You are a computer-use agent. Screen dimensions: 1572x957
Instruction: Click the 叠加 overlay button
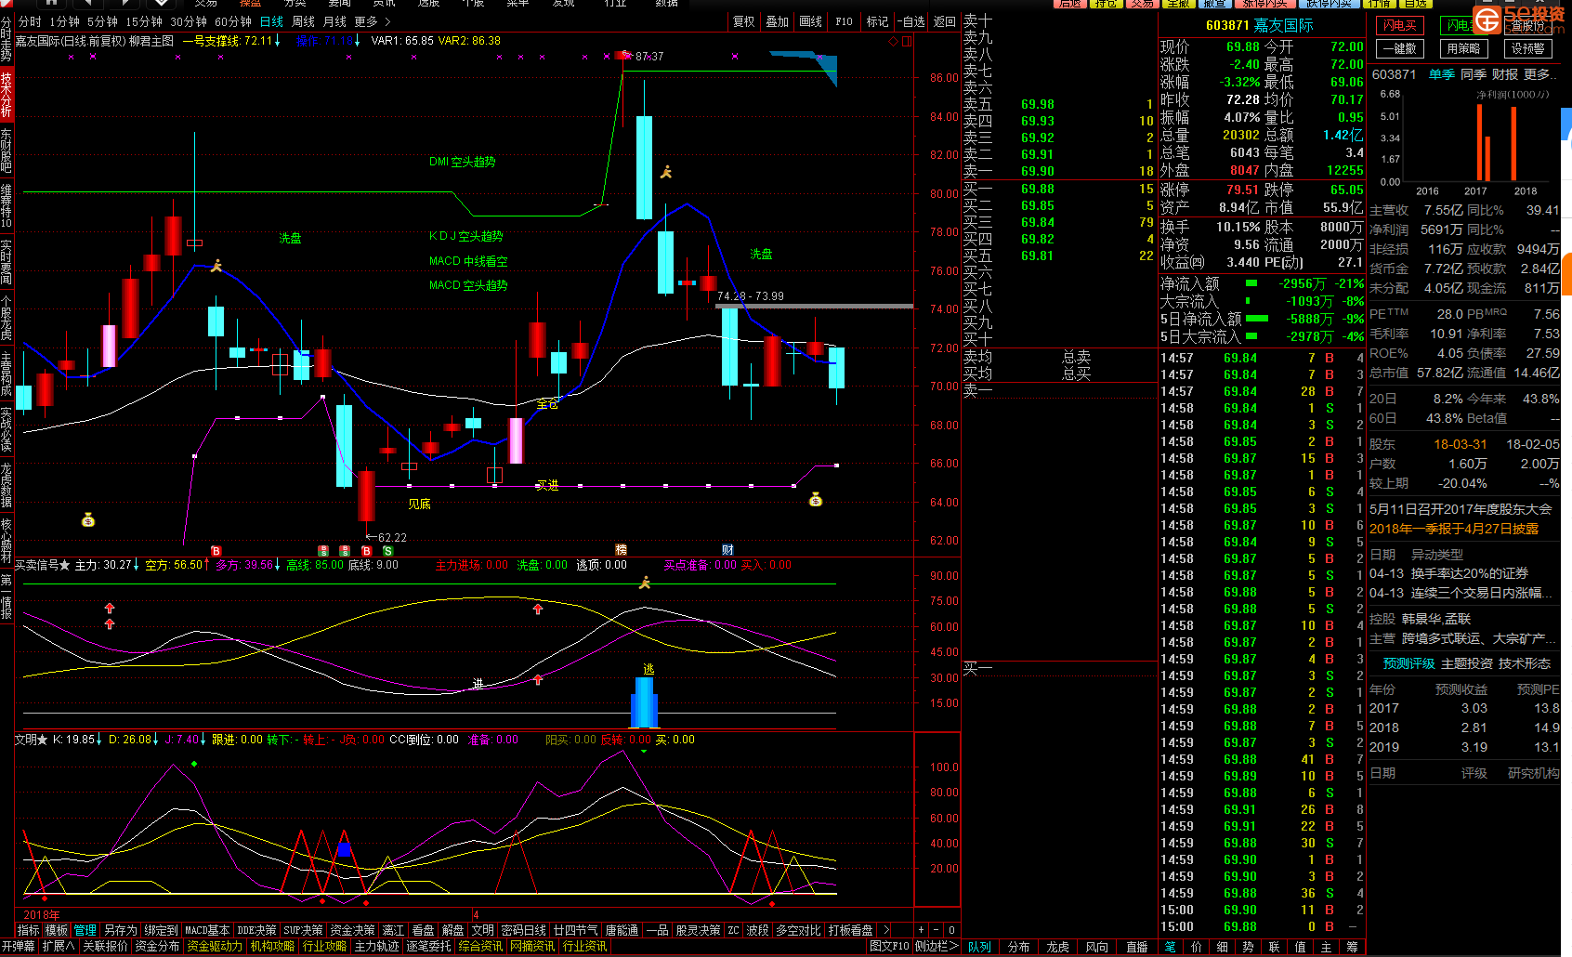click(x=778, y=21)
